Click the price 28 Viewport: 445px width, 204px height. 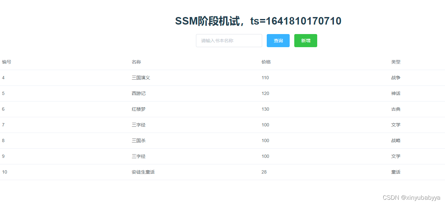(x=264, y=172)
